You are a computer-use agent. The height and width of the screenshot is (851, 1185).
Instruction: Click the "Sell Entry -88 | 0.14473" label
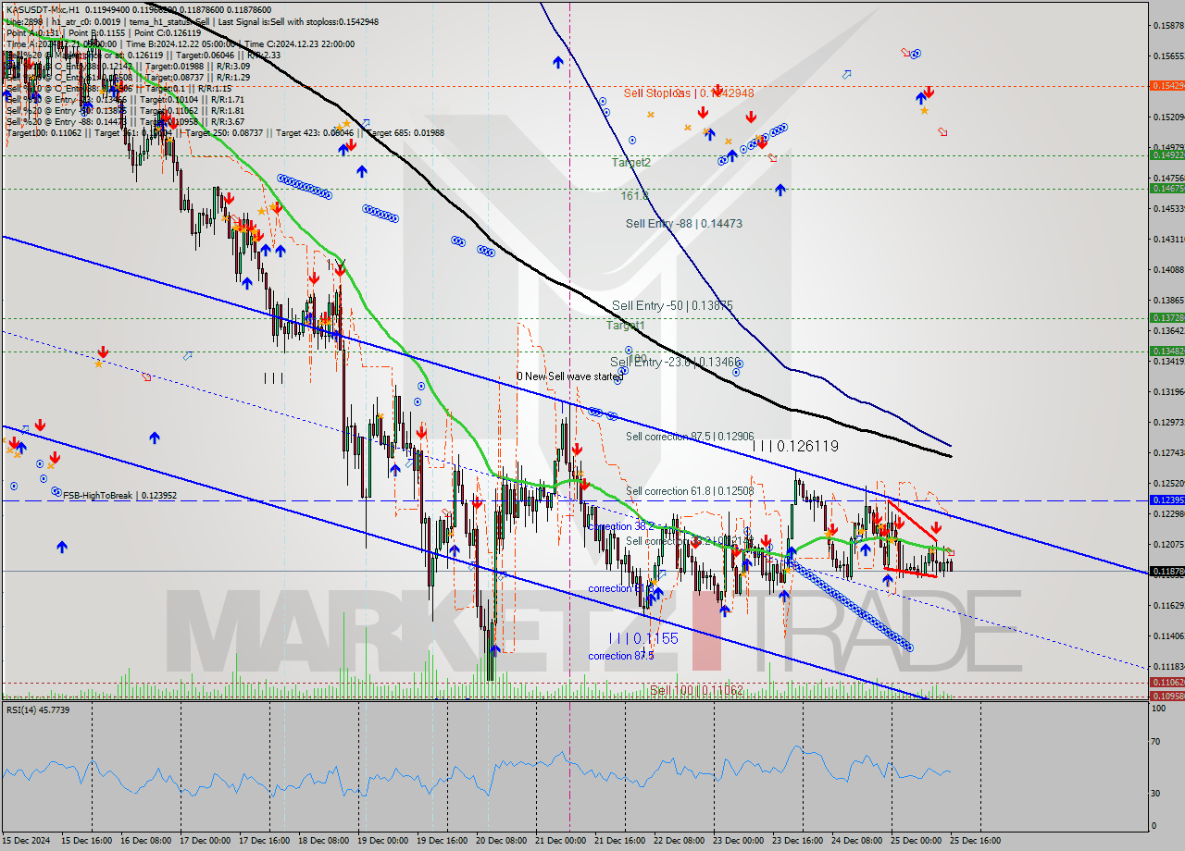[x=683, y=223]
